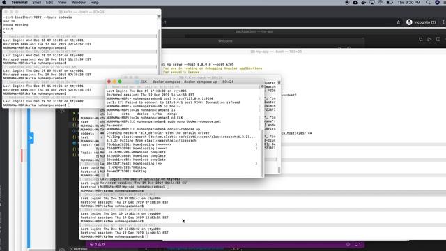Click the rear ELK terminal window scrollbar
Image resolution: width=446 pixels, height=251 pixels.
tap(279, 170)
